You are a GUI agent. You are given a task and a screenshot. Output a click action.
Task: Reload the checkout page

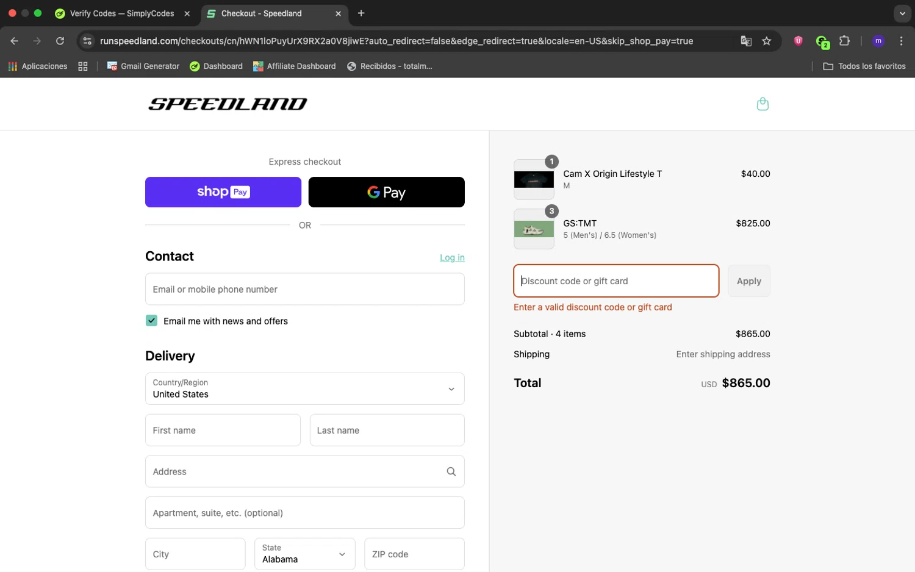pyautogui.click(x=60, y=41)
